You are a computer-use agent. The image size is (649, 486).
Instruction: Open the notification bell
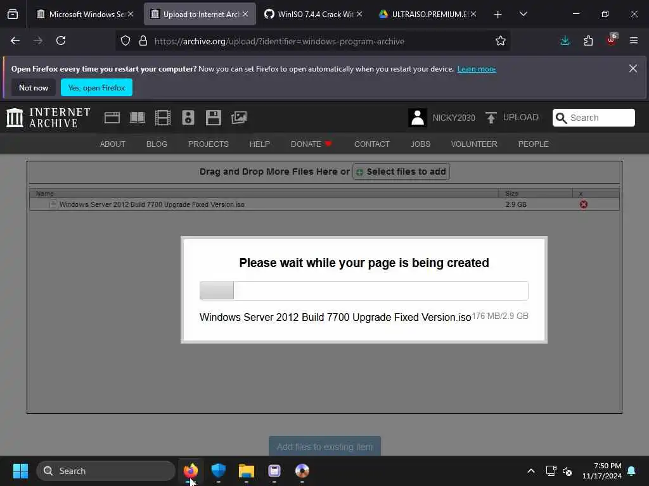click(x=632, y=471)
